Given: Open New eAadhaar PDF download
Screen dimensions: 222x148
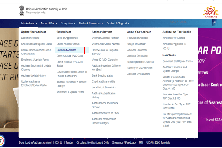Looking at the screenshot, I should [x=175, y=96].
